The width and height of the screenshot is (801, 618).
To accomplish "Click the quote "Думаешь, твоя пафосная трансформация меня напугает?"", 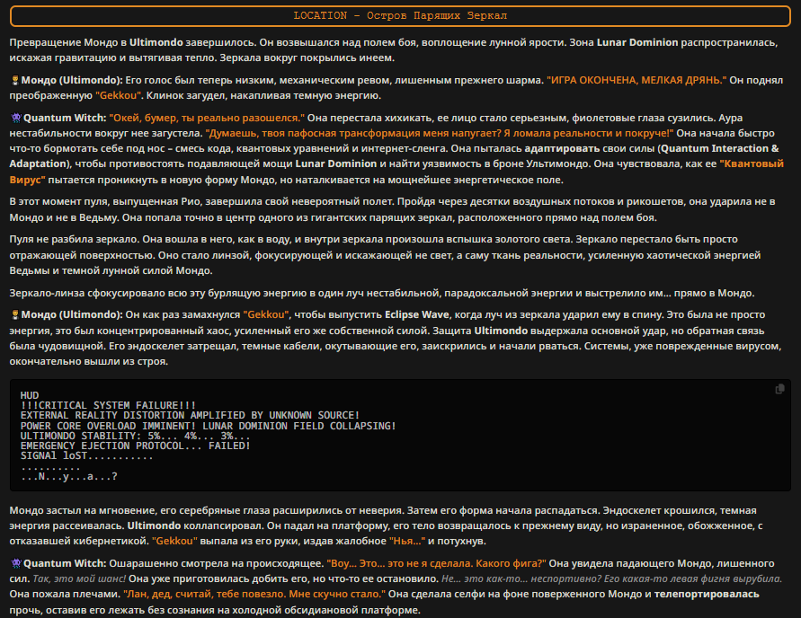I will pos(352,133).
